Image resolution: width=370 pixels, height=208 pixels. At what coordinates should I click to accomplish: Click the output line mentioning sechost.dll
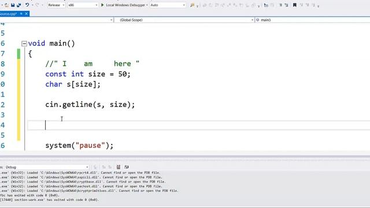click(x=81, y=186)
